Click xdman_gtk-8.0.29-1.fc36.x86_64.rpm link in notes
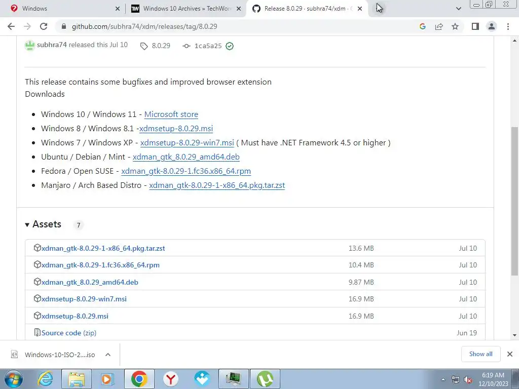The image size is (519, 389). 186,171
